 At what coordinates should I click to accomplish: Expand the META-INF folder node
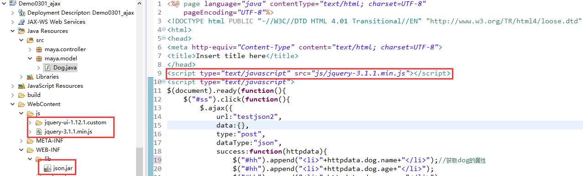point(21,140)
